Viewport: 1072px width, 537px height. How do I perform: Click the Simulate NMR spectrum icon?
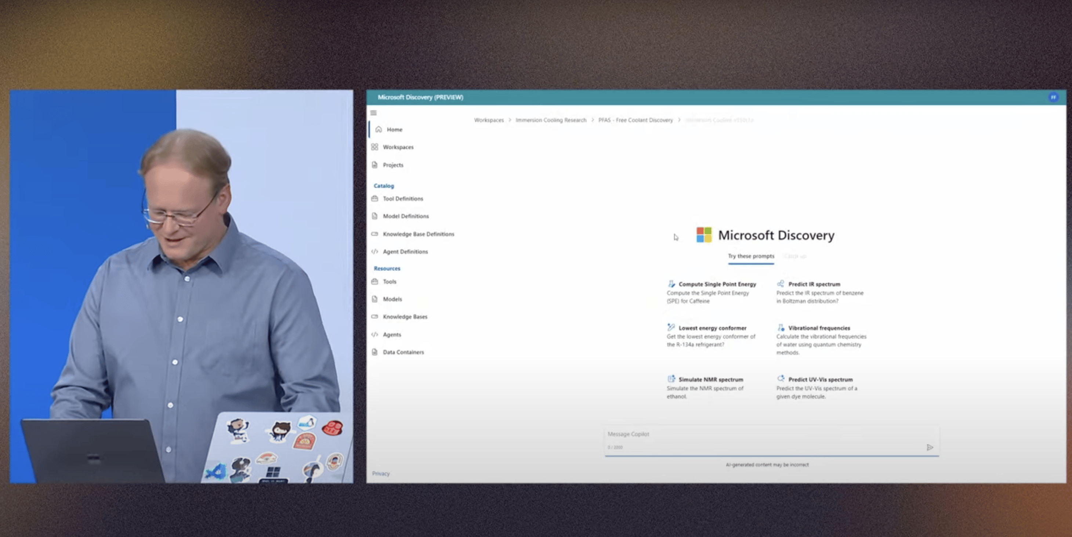pos(671,379)
